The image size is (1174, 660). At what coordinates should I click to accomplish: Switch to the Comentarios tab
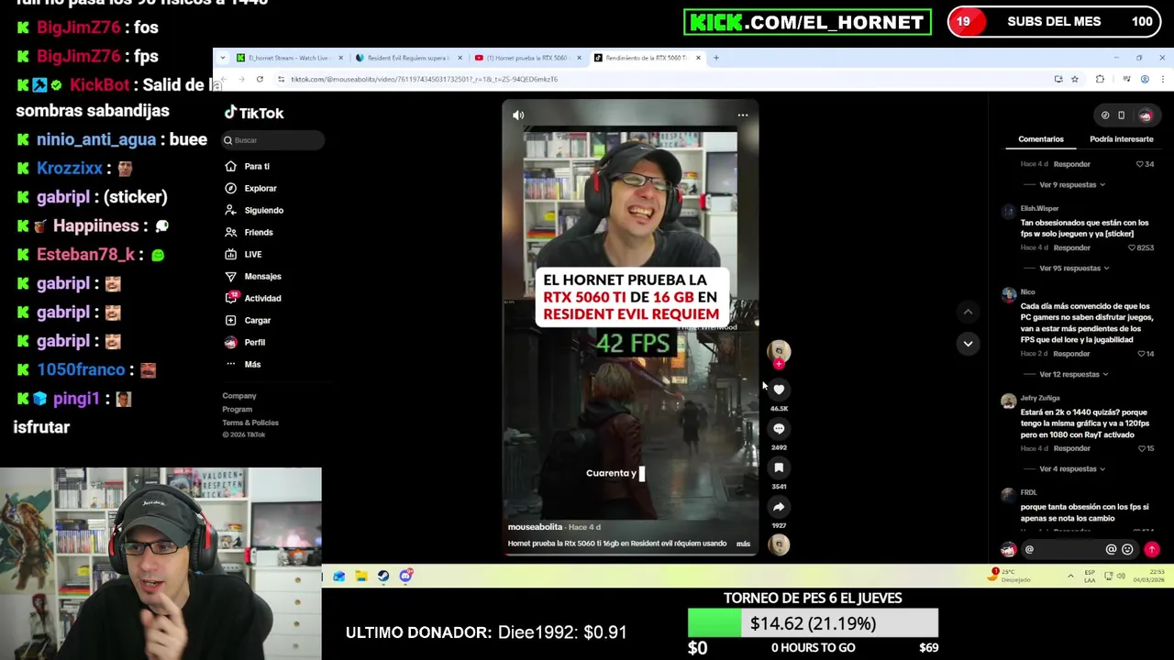(1041, 139)
